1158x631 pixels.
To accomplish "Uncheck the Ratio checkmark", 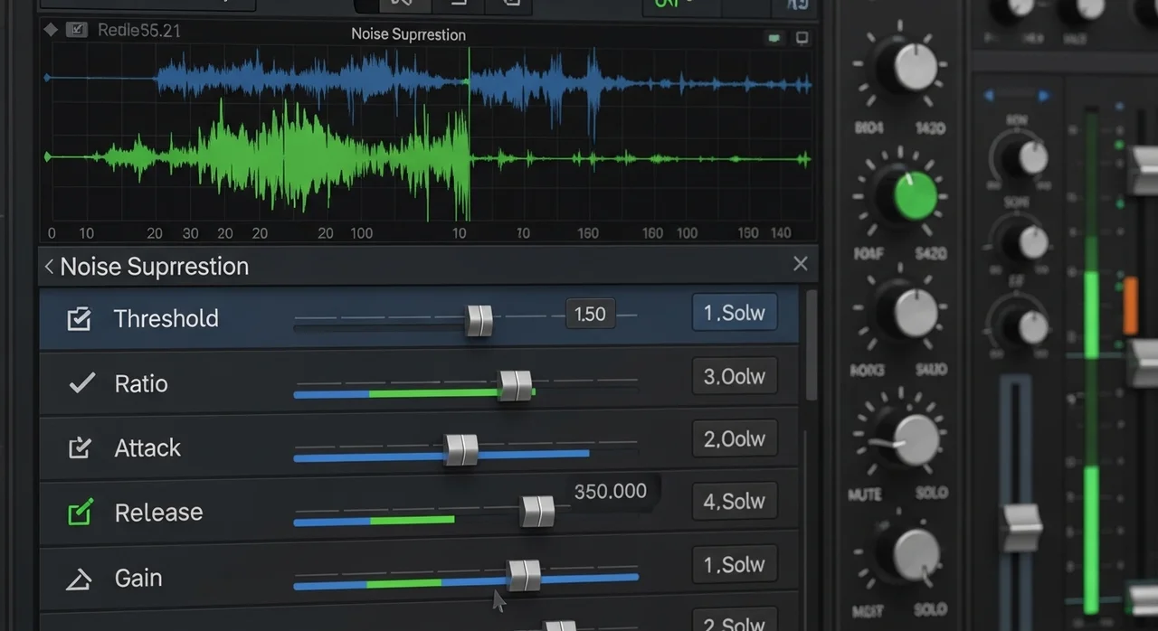I will point(81,383).
